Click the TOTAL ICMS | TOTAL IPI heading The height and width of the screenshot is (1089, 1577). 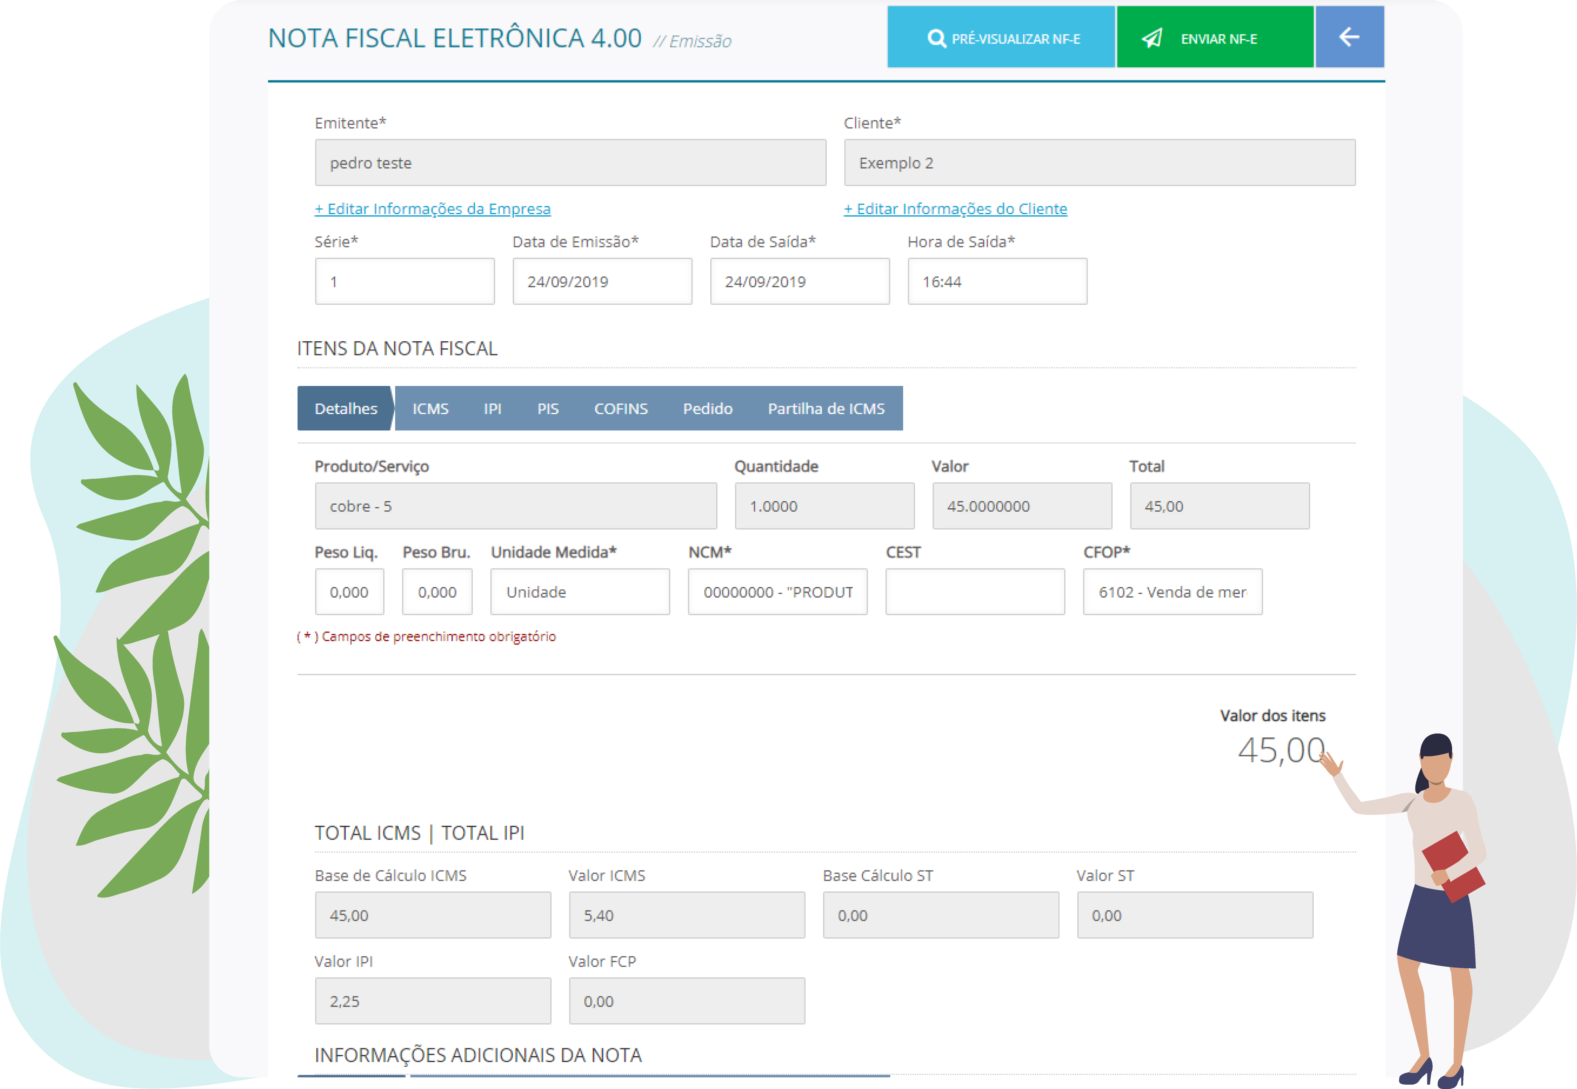(419, 833)
